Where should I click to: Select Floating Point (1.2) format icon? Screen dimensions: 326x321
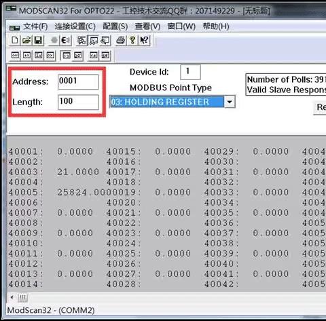66,55
